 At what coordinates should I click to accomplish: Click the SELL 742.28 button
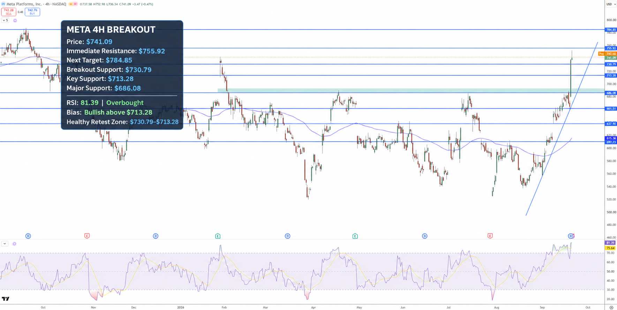(9, 12)
